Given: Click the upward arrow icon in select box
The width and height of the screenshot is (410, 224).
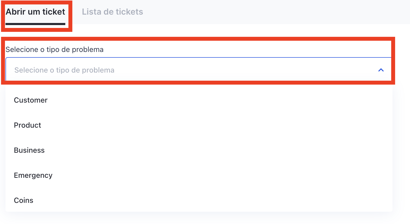Looking at the screenshot, I should tap(381, 70).
